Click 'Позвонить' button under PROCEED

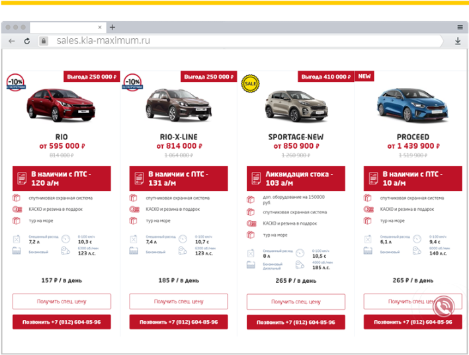tap(413, 322)
